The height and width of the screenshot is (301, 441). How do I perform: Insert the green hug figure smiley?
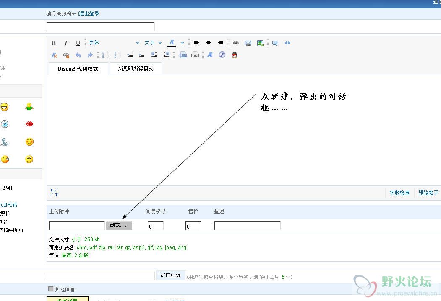(29, 107)
